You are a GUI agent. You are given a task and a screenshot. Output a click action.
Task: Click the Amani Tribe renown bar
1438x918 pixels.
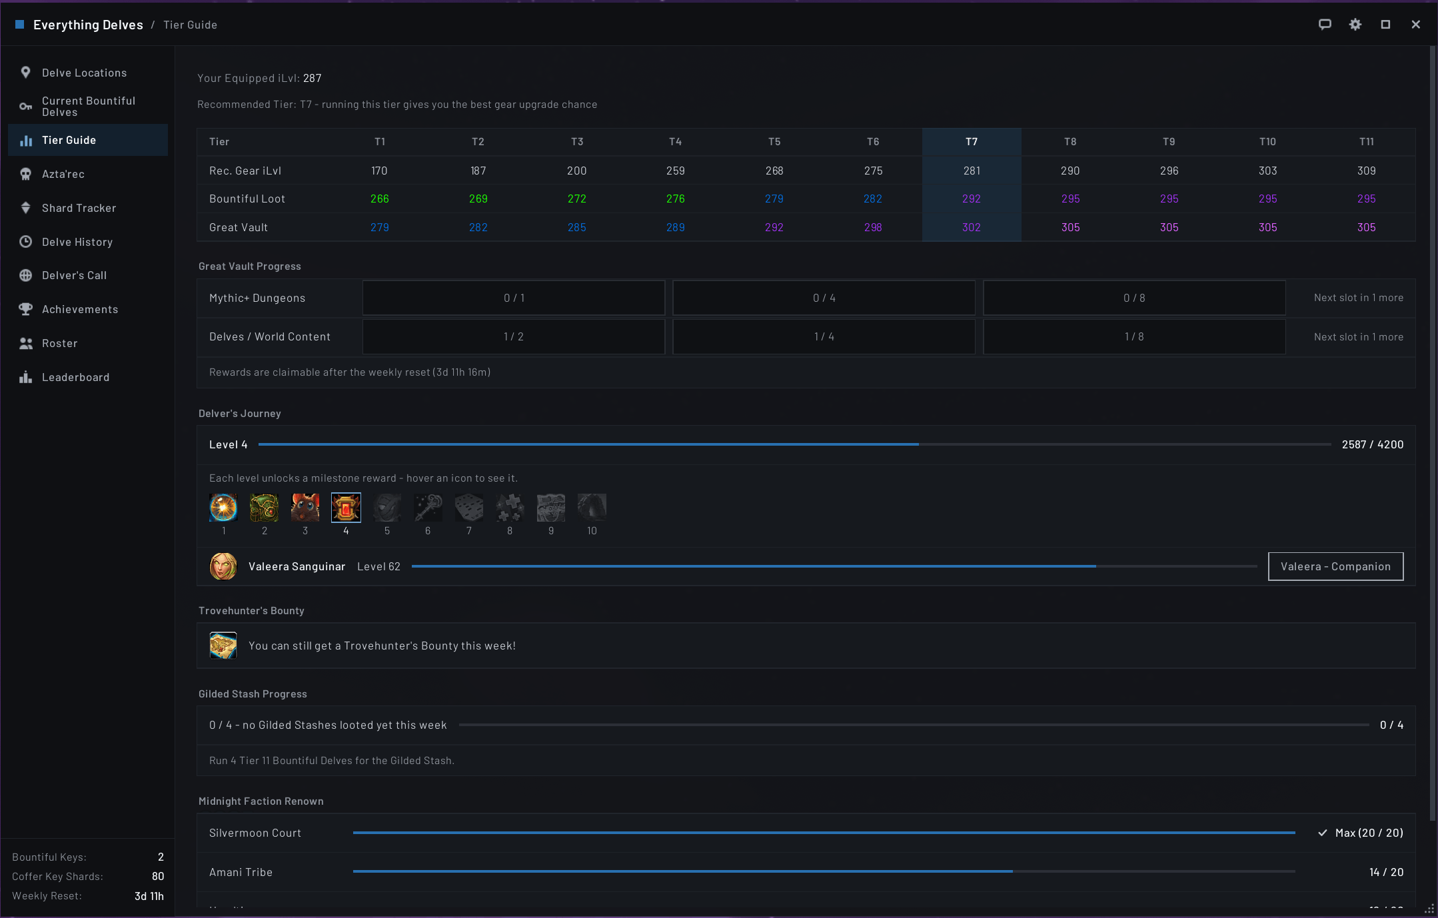click(824, 872)
